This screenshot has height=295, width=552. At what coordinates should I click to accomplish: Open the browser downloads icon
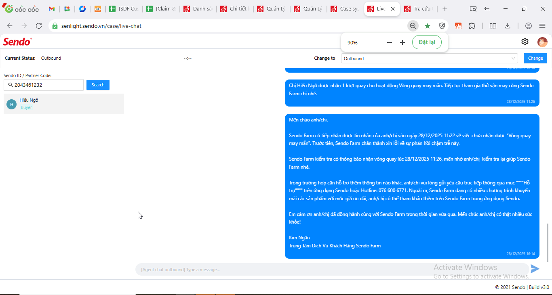[x=508, y=26]
